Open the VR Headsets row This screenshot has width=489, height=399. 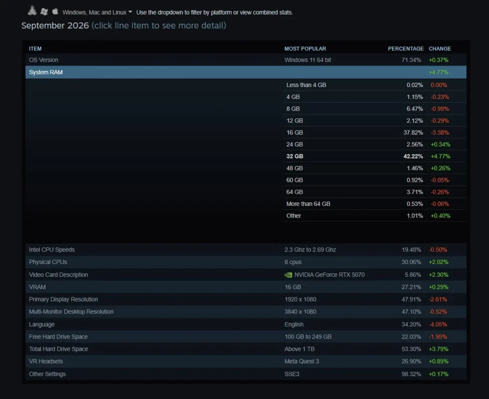246,361
